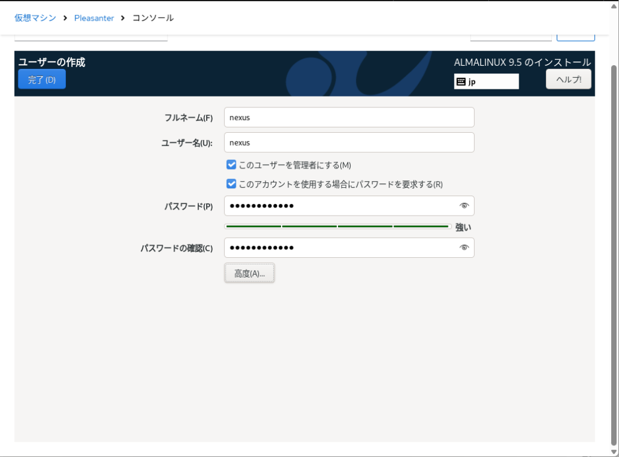Reveal the password using the eye icon

tap(464, 206)
